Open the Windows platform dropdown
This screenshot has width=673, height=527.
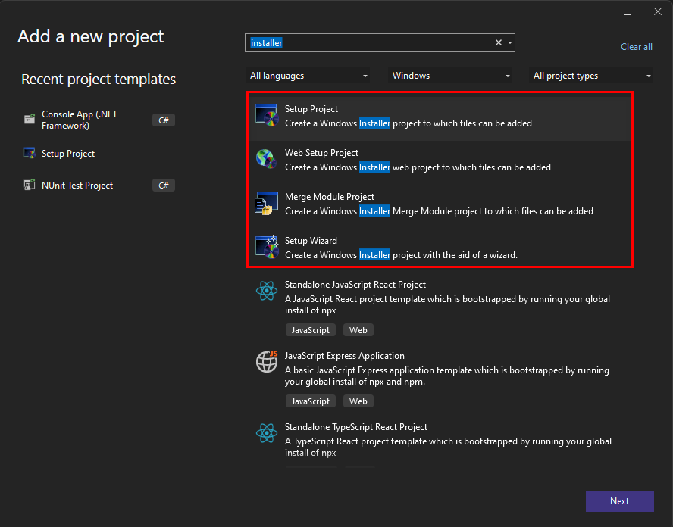(x=449, y=76)
